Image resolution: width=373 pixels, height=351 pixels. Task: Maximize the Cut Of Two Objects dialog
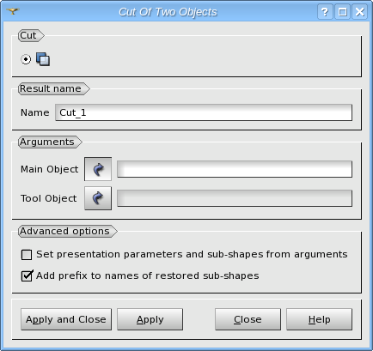point(343,12)
